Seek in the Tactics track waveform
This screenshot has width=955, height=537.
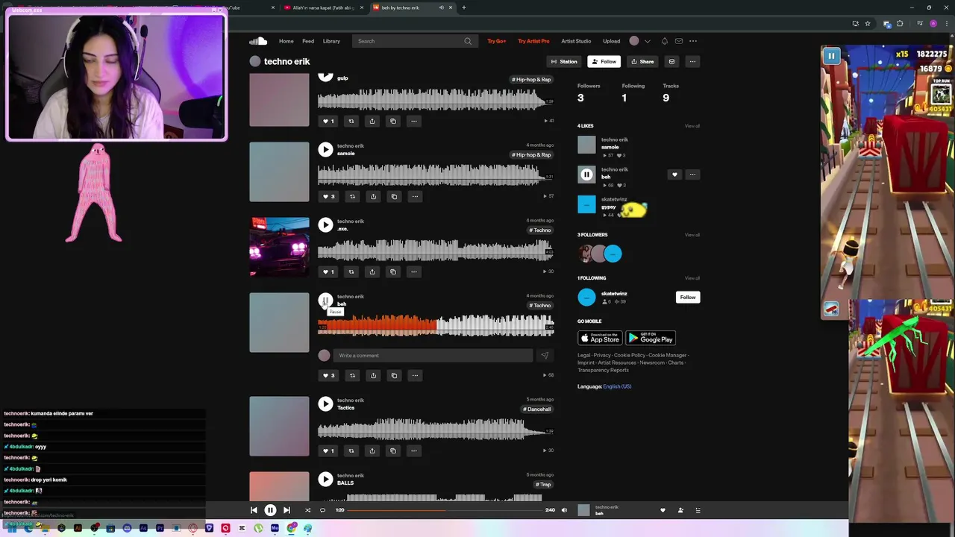coord(436,429)
